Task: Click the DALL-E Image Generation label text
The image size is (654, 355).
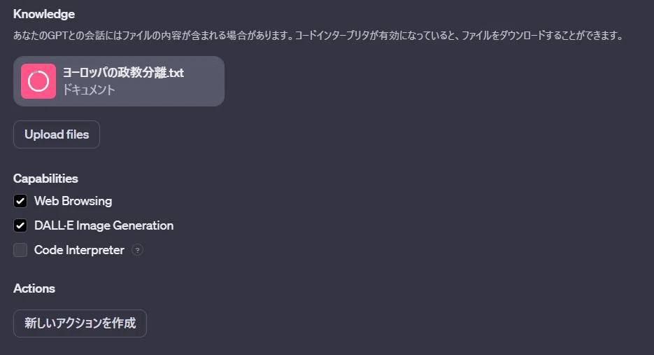Action: click(x=104, y=225)
